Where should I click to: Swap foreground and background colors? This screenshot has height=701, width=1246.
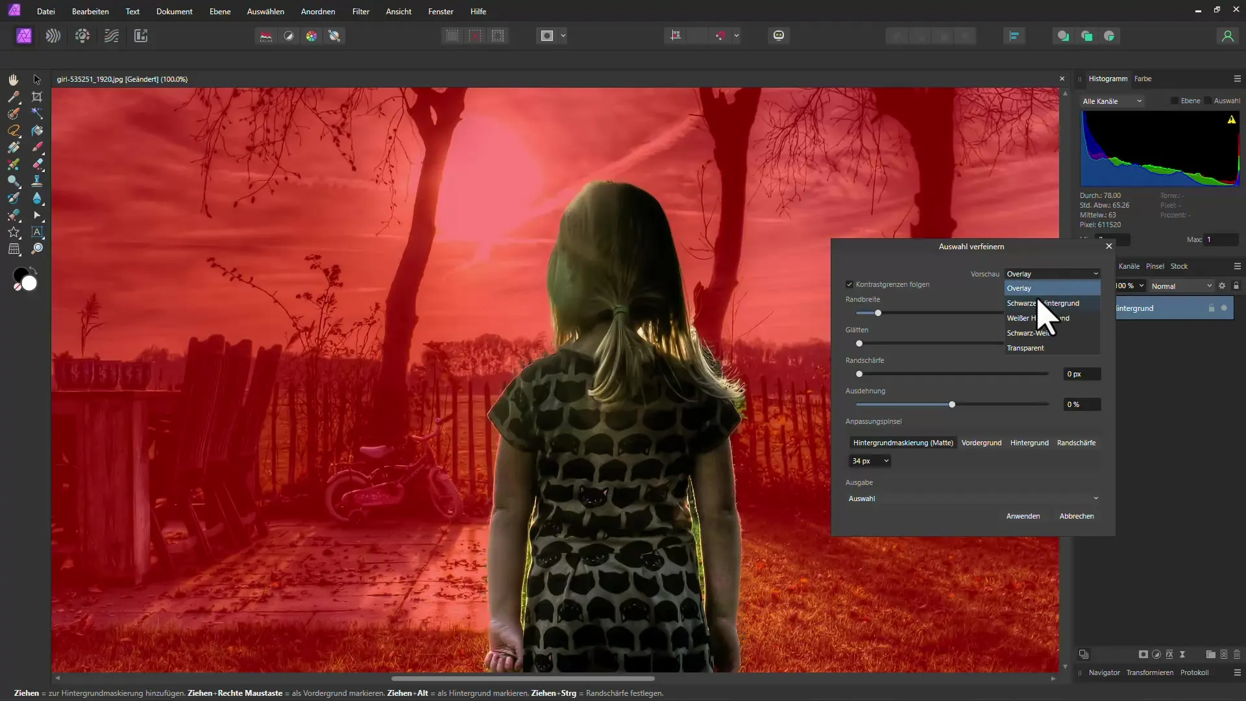coord(34,270)
